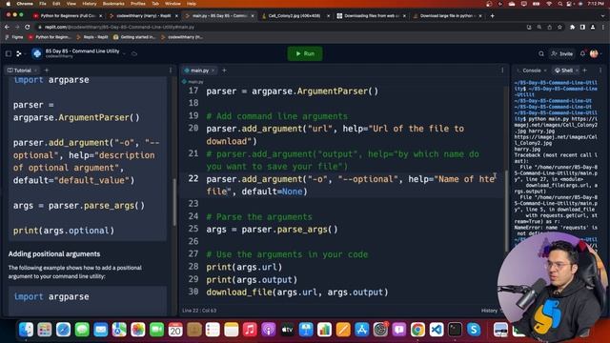This screenshot has width=610, height=343.
Task: Open a new Chrome tab
Action: click(492, 16)
